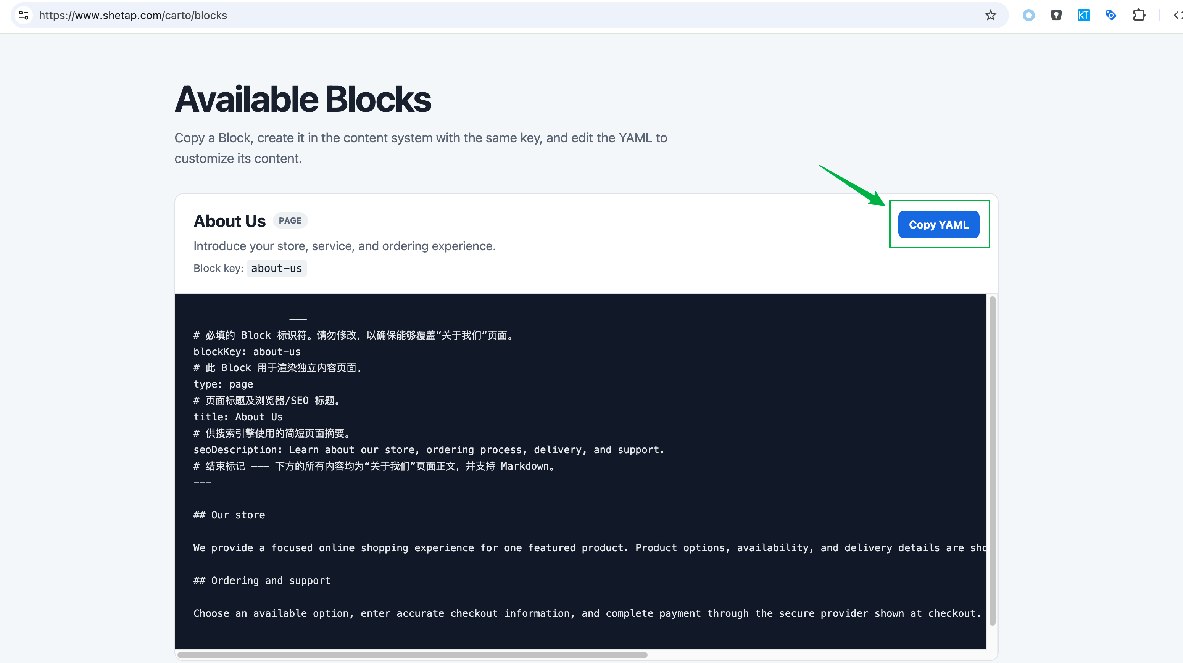Open the blue price tag search extension

1111,15
